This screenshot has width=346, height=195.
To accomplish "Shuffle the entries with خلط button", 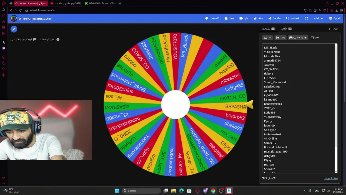I will tap(268, 38).
